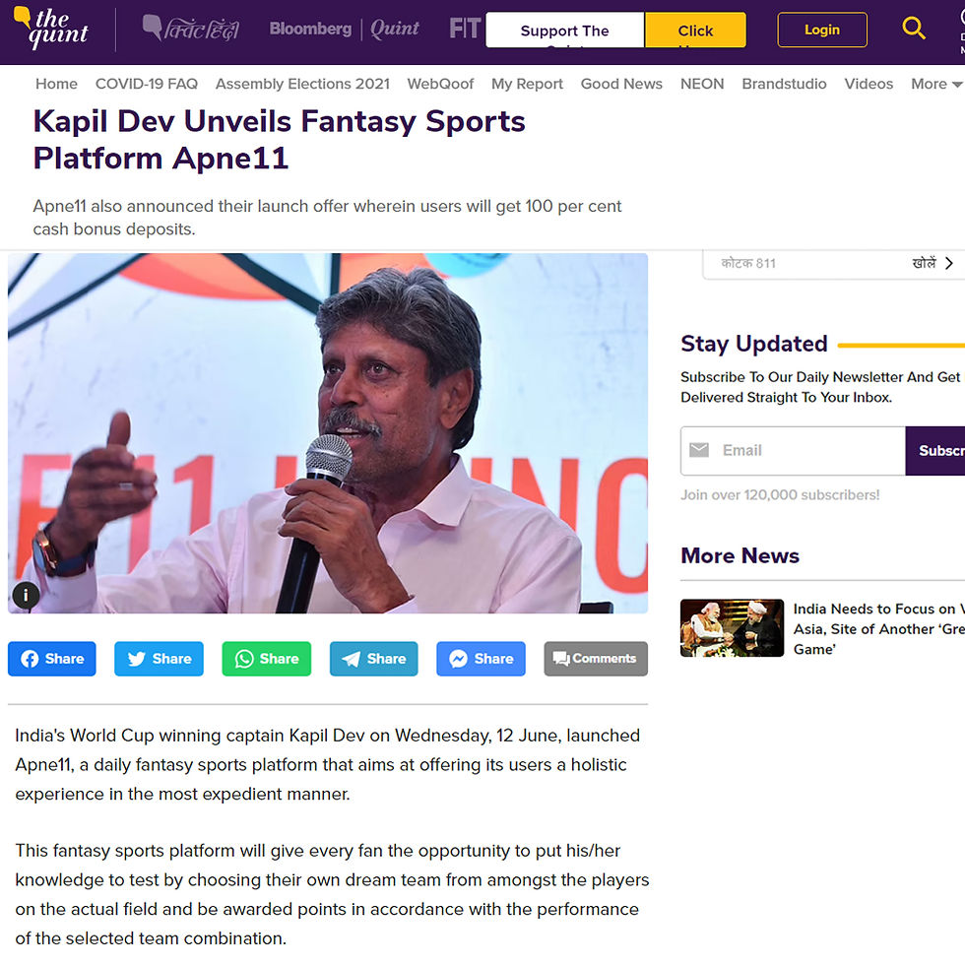This screenshot has height=965, width=965.
Task: Open India Needs to Focus news thumbnail
Action: 732,628
